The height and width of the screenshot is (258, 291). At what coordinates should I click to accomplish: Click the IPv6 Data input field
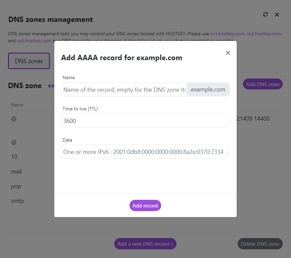[145, 152]
